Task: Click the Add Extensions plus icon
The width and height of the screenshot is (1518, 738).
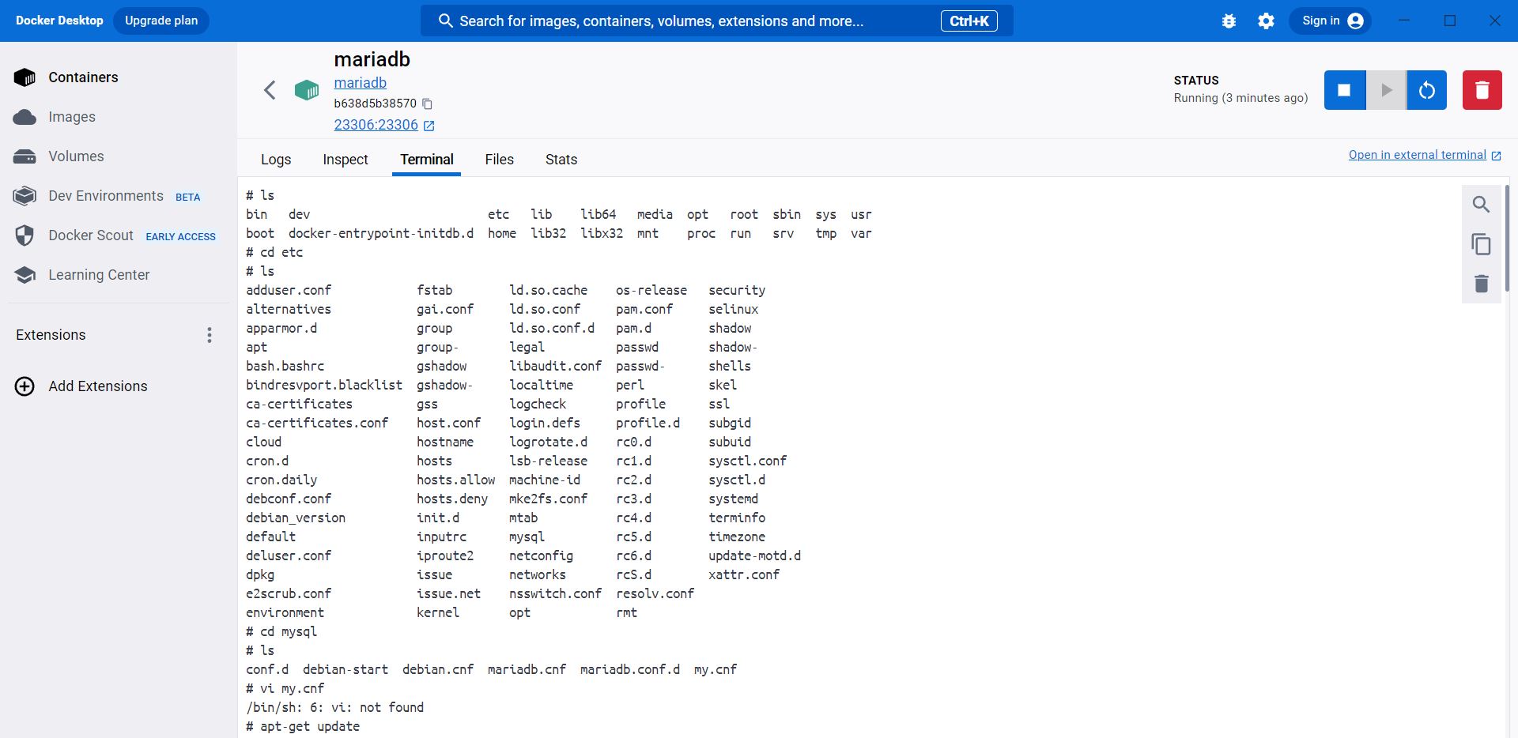Action: click(x=25, y=386)
